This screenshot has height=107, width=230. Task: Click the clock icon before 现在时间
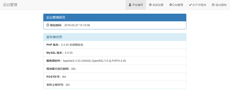point(48,25)
